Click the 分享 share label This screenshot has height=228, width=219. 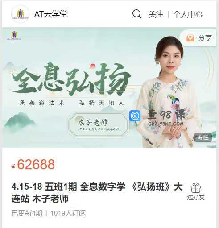205,38
